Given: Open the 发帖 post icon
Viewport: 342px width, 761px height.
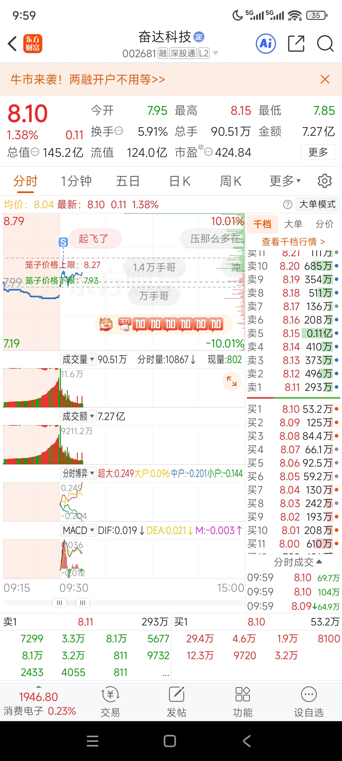Looking at the screenshot, I should [176, 702].
